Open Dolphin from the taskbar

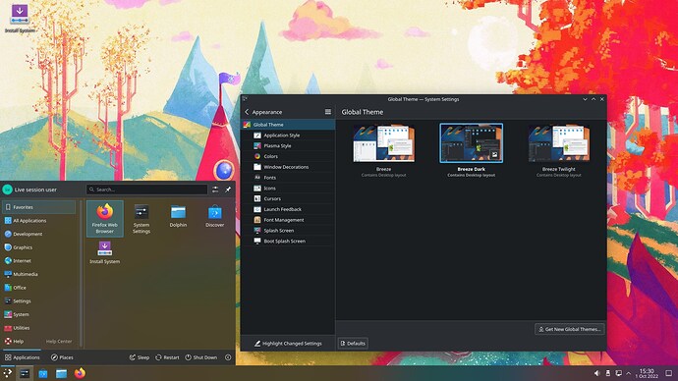pyautogui.click(x=61, y=373)
